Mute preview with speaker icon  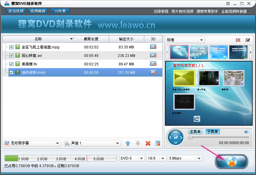coord(246,132)
